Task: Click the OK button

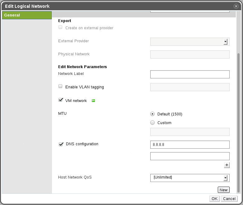Action: pyautogui.click(x=215, y=199)
